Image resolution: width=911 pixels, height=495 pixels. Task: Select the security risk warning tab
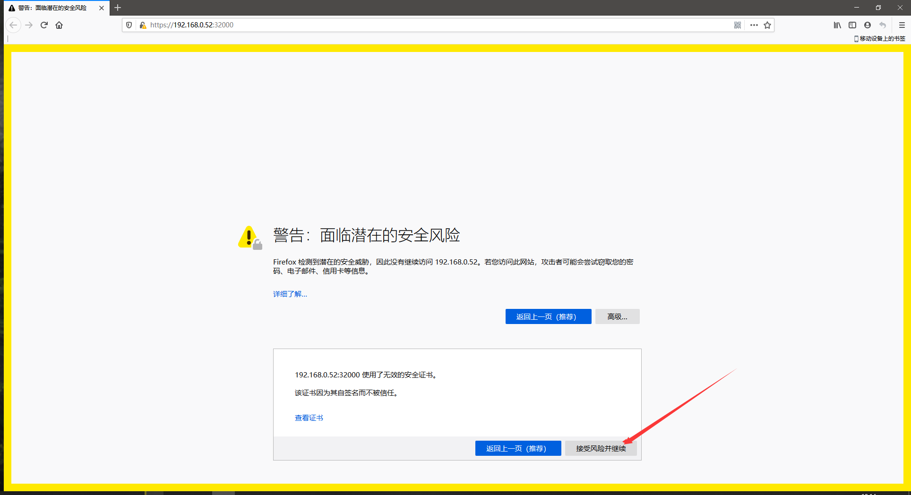57,8
